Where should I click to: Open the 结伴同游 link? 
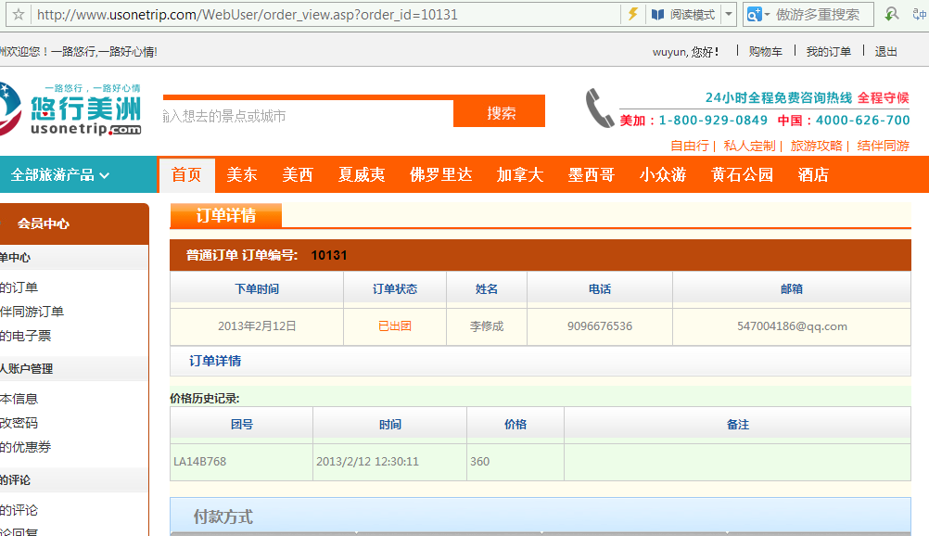point(884,146)
